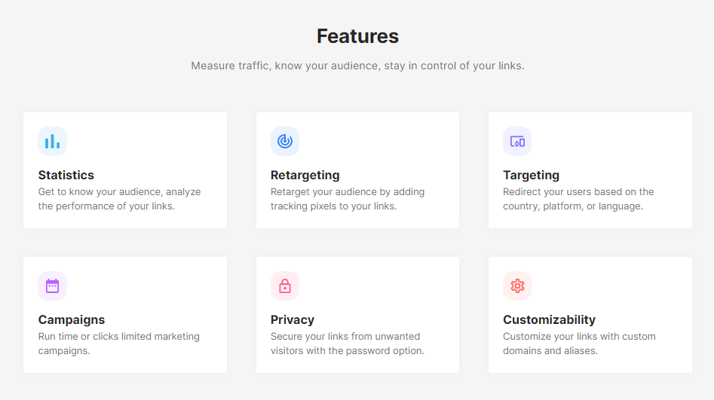This screenshot has width=714, height=400.
Task: Click the Targeting devices icon
Action: tap(517, 141)
